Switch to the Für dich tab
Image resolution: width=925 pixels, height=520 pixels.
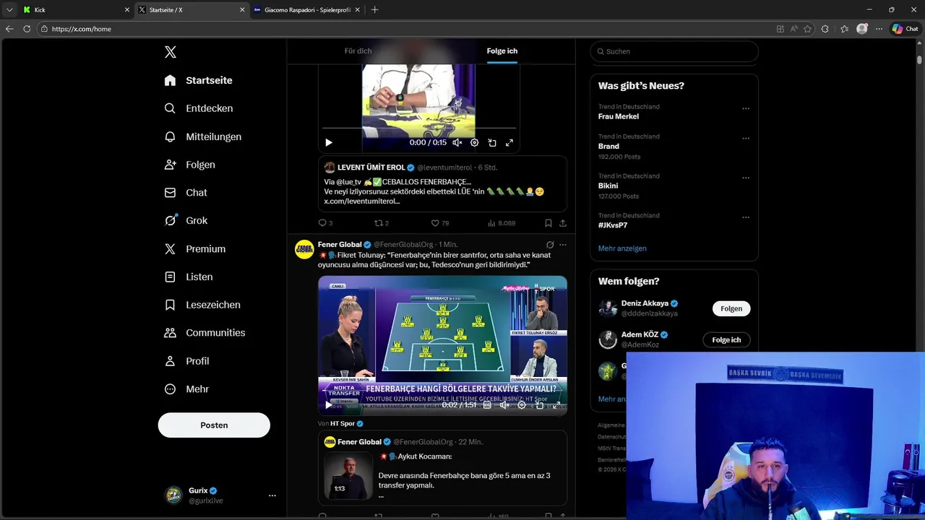coord(358,51)
